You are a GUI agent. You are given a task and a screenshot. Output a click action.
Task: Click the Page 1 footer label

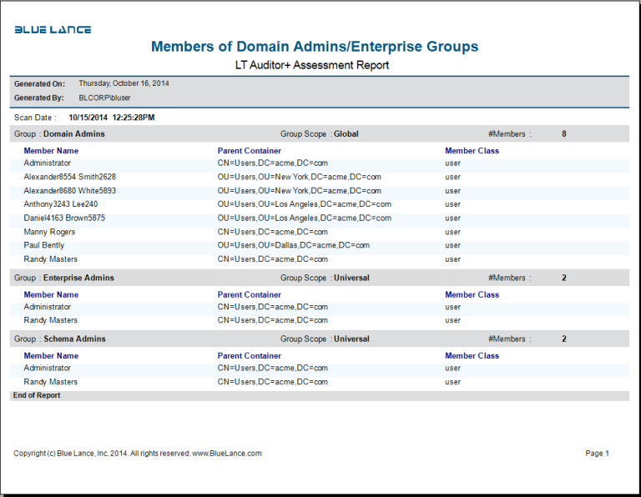click(597, 454)
